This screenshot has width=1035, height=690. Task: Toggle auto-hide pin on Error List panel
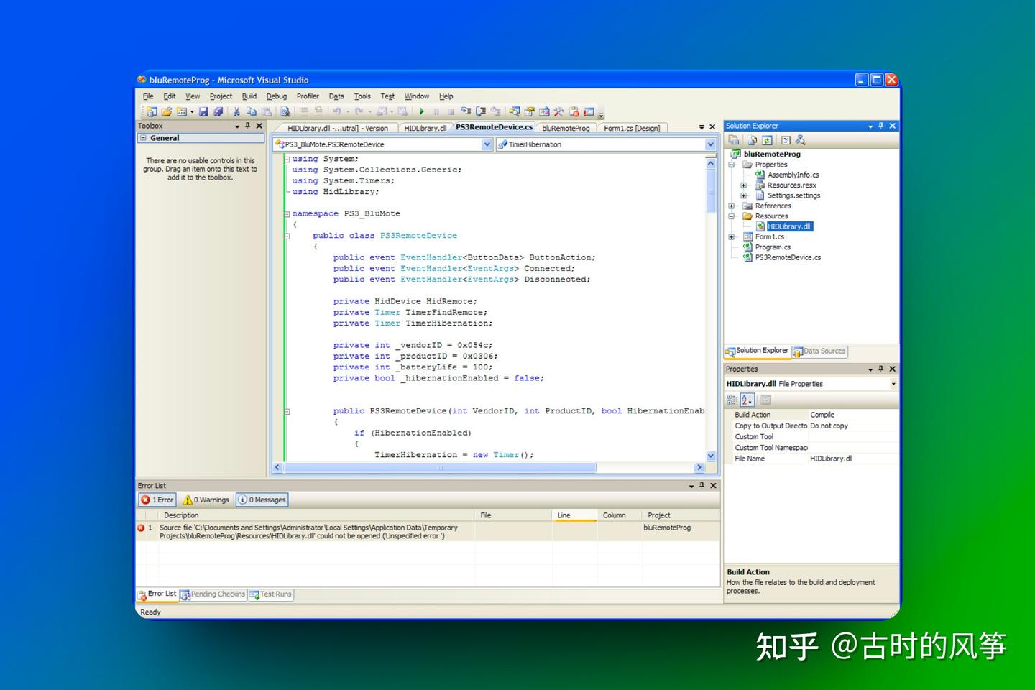coord(702,486)
